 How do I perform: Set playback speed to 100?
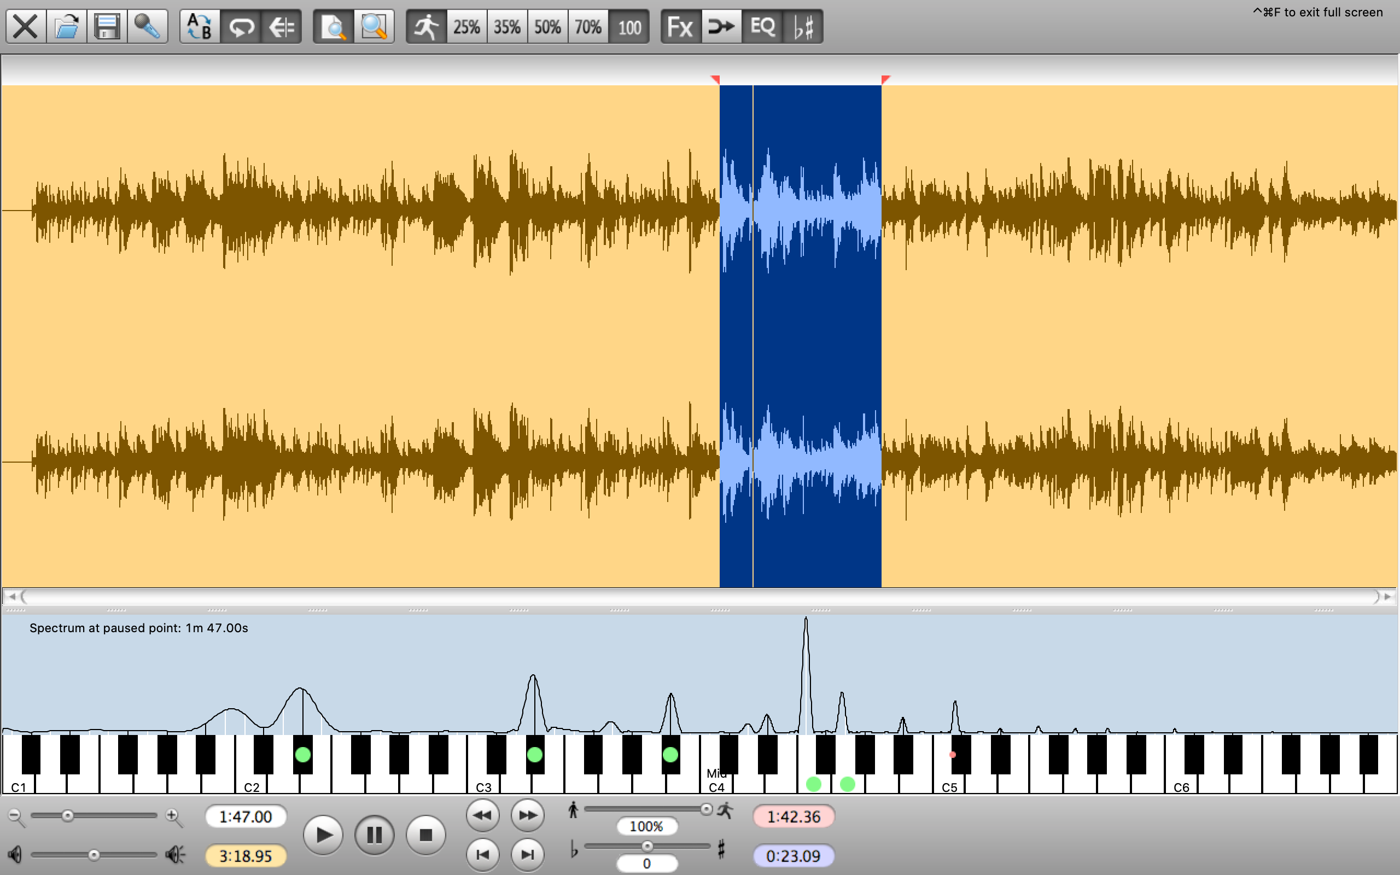[629, 27]
